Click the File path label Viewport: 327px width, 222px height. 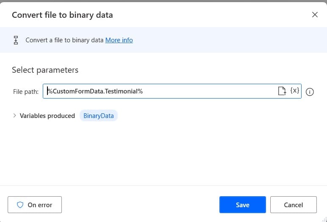[x=26, y=92]
